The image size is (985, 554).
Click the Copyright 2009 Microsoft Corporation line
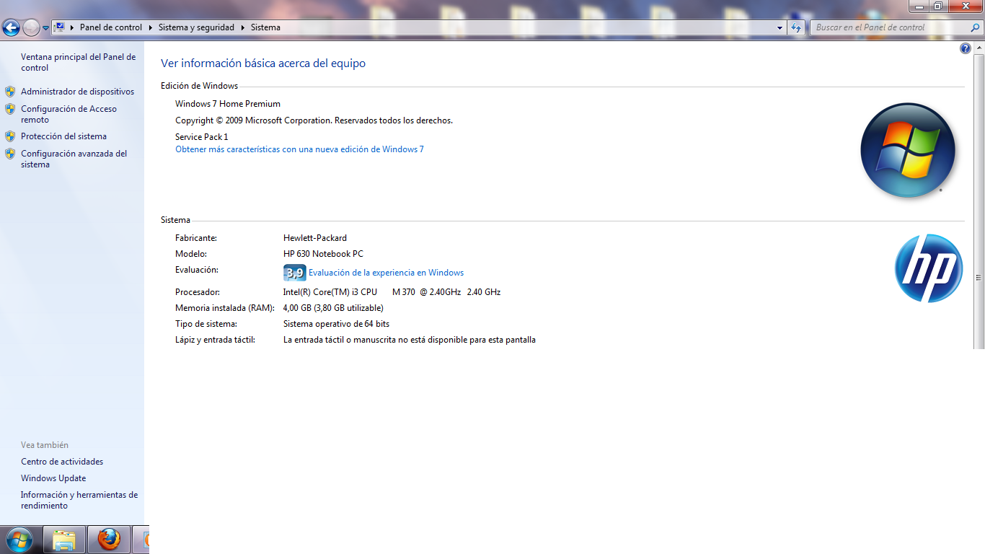click(x=314, y=120)
